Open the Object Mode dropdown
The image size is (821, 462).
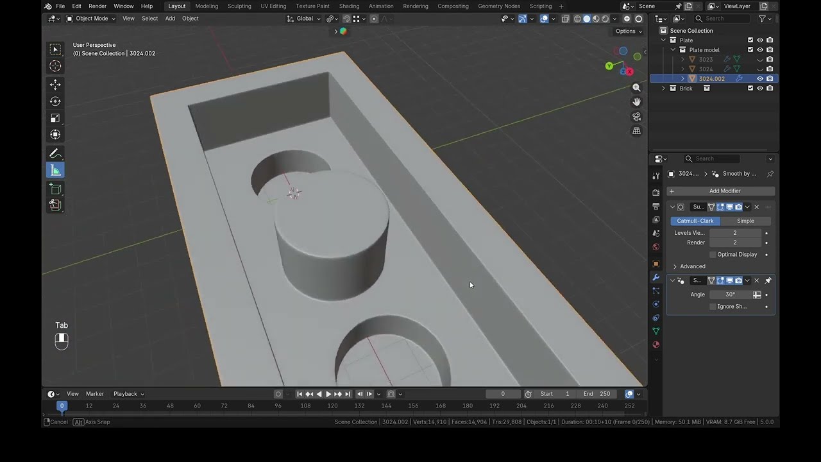coord(91,19)
